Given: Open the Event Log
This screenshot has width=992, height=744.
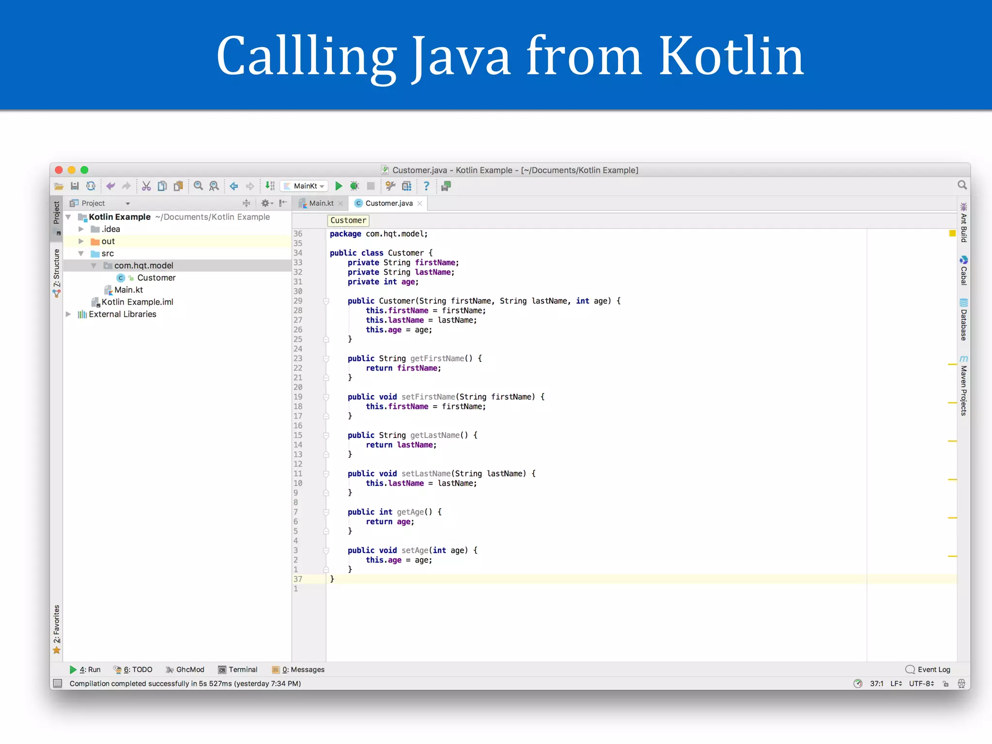Looking at the screenshot, I should coord(928,669).
